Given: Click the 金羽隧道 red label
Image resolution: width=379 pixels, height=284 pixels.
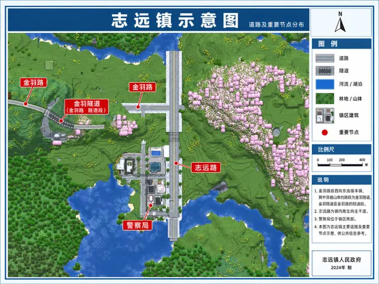Looking at the screenshot, I should 86,106.
